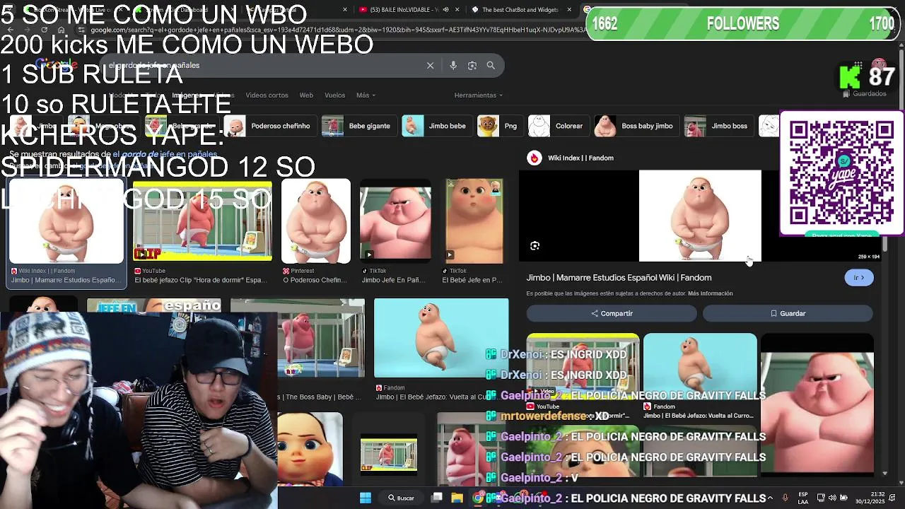Open volume control in system tray
The width and height of the screenshot is (905, 509).
832,498
